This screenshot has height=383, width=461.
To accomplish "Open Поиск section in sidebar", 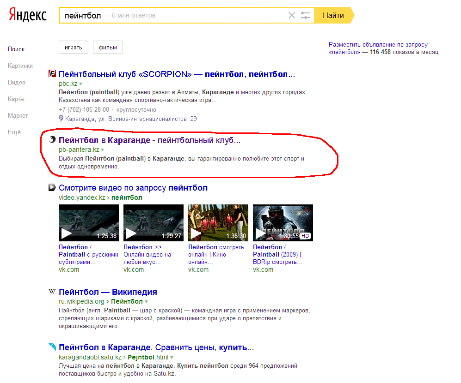I will point(16,49).
